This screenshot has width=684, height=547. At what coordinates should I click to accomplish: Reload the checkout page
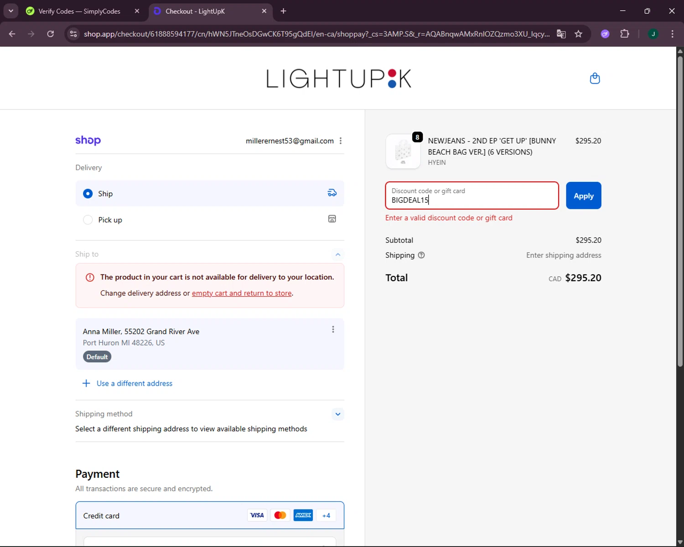tap(50, 34)
